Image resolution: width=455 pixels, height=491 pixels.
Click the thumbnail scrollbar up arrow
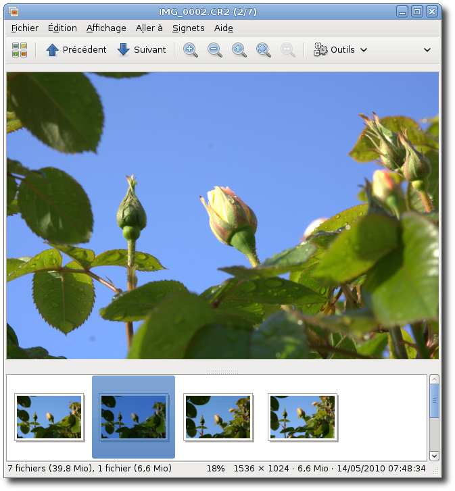tap(434, 380)
